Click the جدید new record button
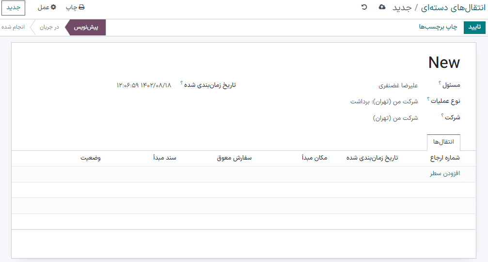This screenshot has width=488, height=262. point(13,8)
